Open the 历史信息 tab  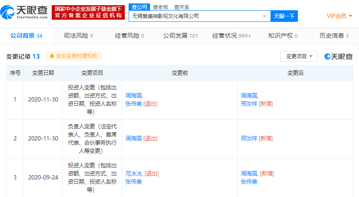(334, 36)
